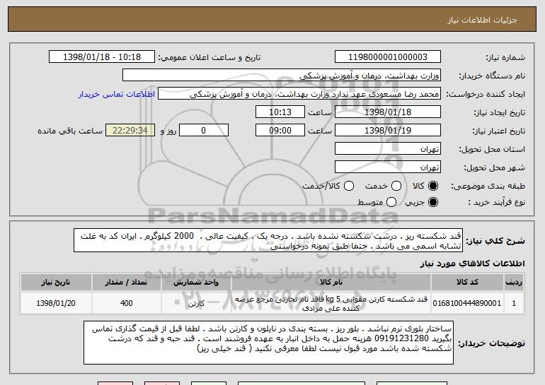Select the متوسط purchase type radio
545x385 pixels.
point(391,202)
